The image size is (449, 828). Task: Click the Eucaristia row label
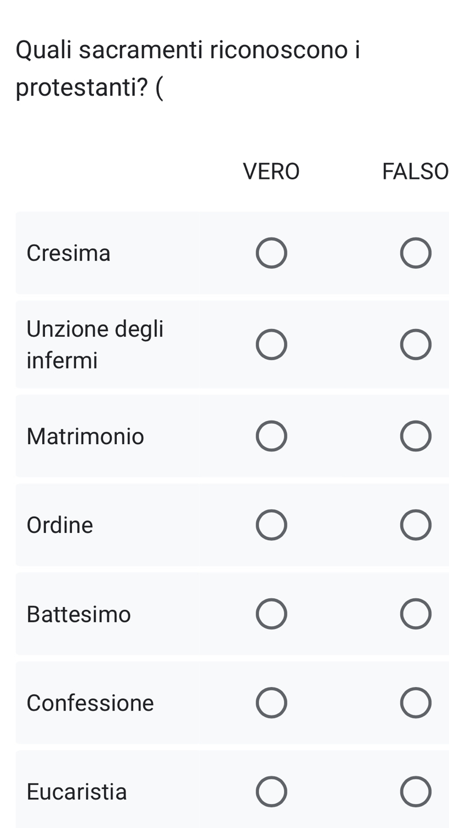click(x=77, y=791)
